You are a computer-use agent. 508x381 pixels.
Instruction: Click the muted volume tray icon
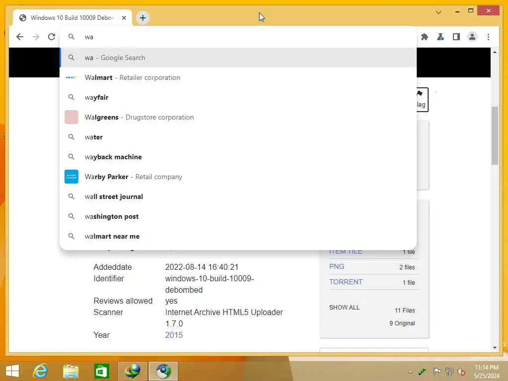point(461,372)
